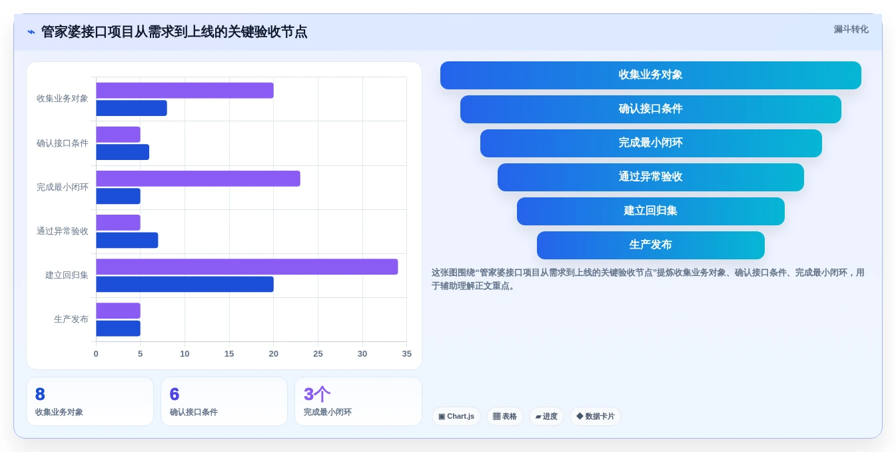Viewport: 896px width, 452px height.
Task: Click the 漏斗转化 label in header
Action: [x=851, y=29]
